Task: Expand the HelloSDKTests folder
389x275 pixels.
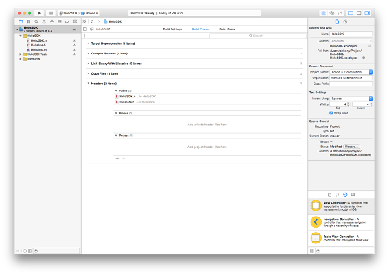Action: click(x=21, y=54)
